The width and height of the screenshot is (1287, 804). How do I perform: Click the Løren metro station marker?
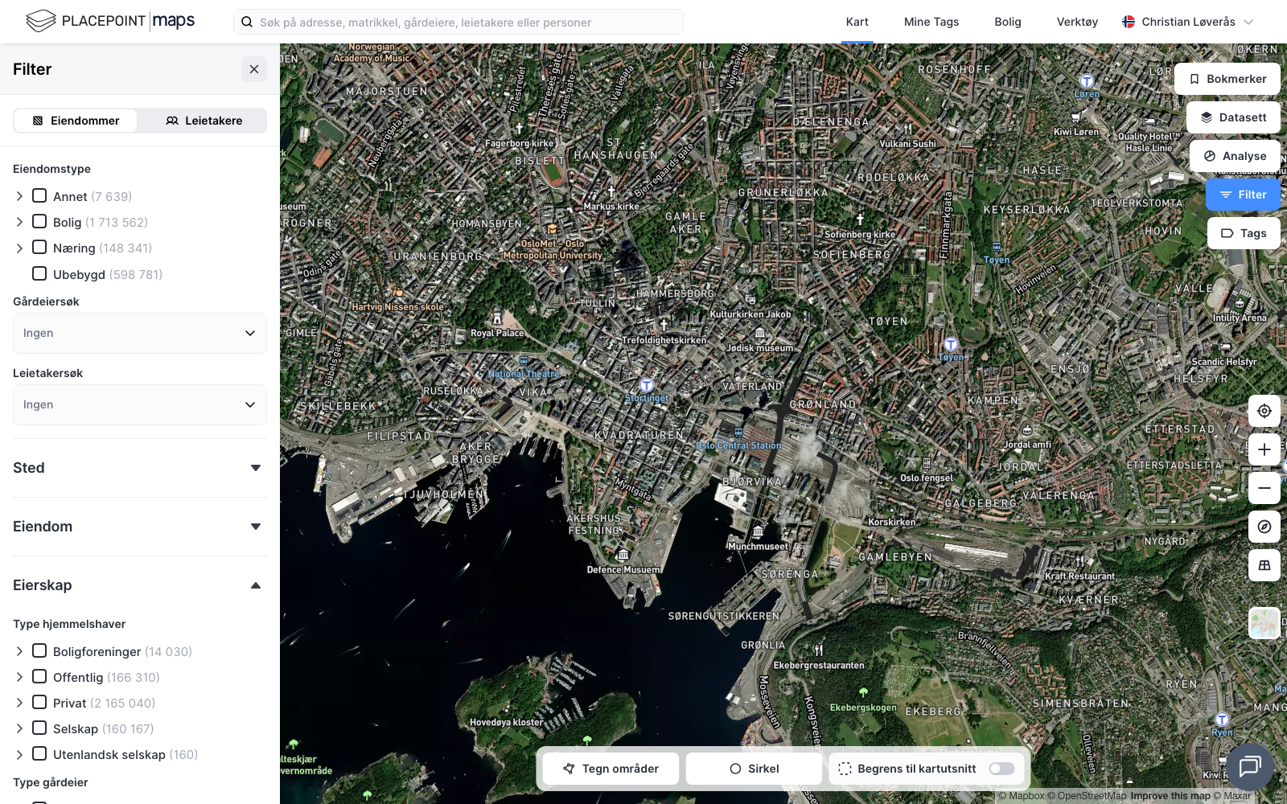1087,81
